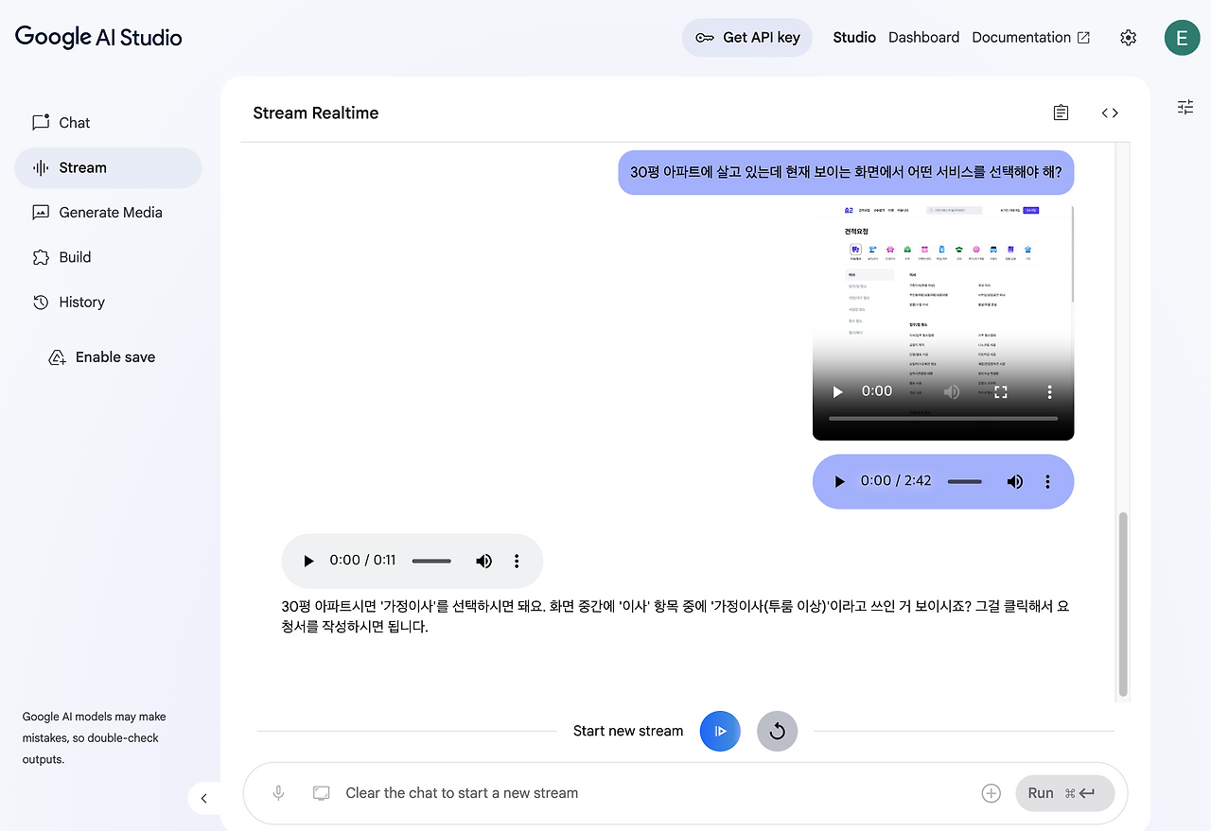This screenshot has width=1211, height=831.
Task: Mute the 2:42 audio clip
Action: (1015, 481)
